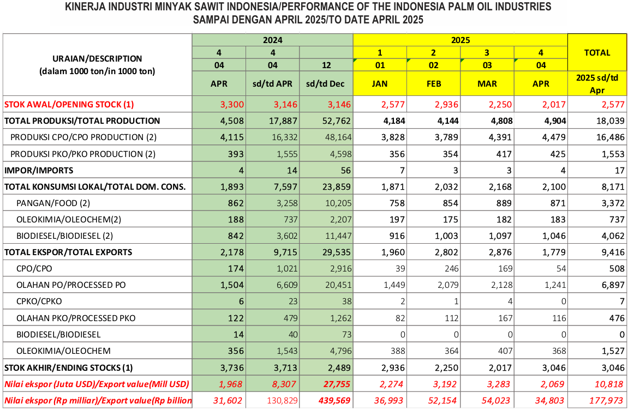This screenshot has width=628, height=410.
Task: Select total exports value '9,416'
Action: click(613, 252)
